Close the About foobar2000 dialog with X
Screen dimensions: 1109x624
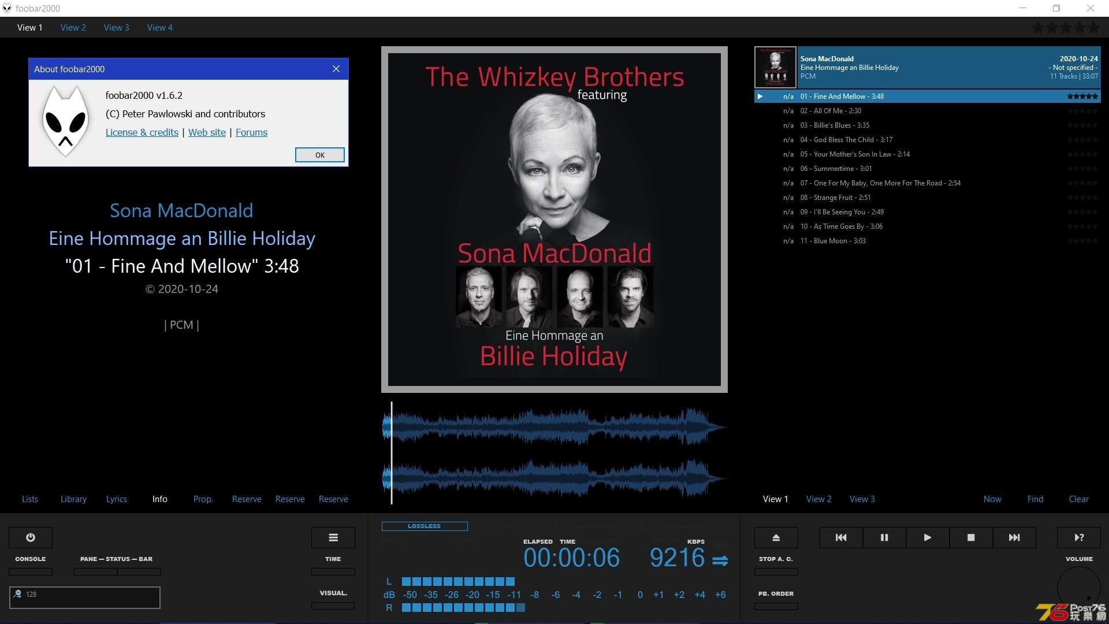[336, 69]
